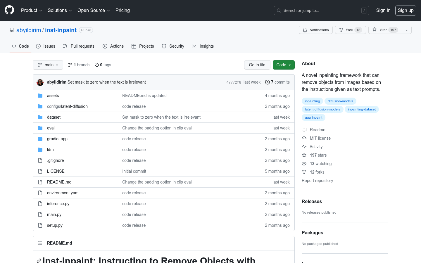Image resolution: width=421 pixels, height=263 pixels.
Task: Open the Actions tab
Action: point(113,46)
